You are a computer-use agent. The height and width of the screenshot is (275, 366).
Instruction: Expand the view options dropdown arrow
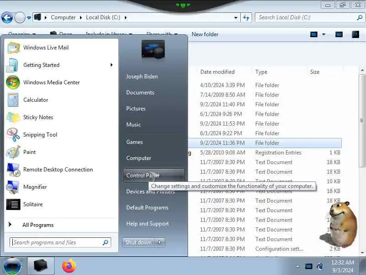[324, 35]
